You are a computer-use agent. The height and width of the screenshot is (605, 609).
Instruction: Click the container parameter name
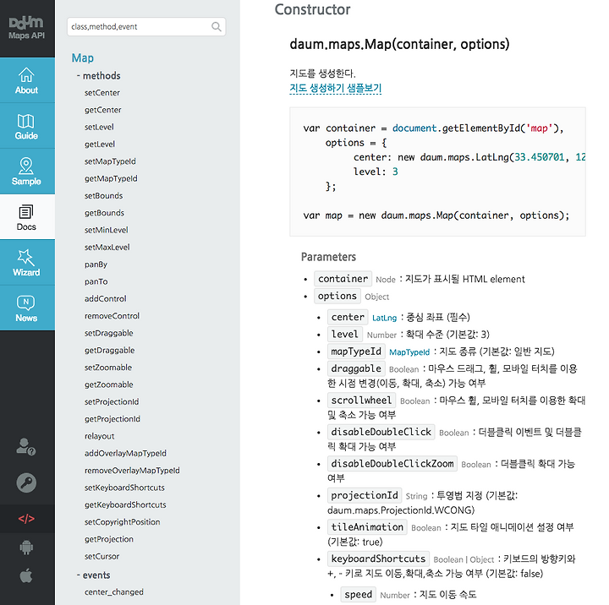(x=343, y=279)
